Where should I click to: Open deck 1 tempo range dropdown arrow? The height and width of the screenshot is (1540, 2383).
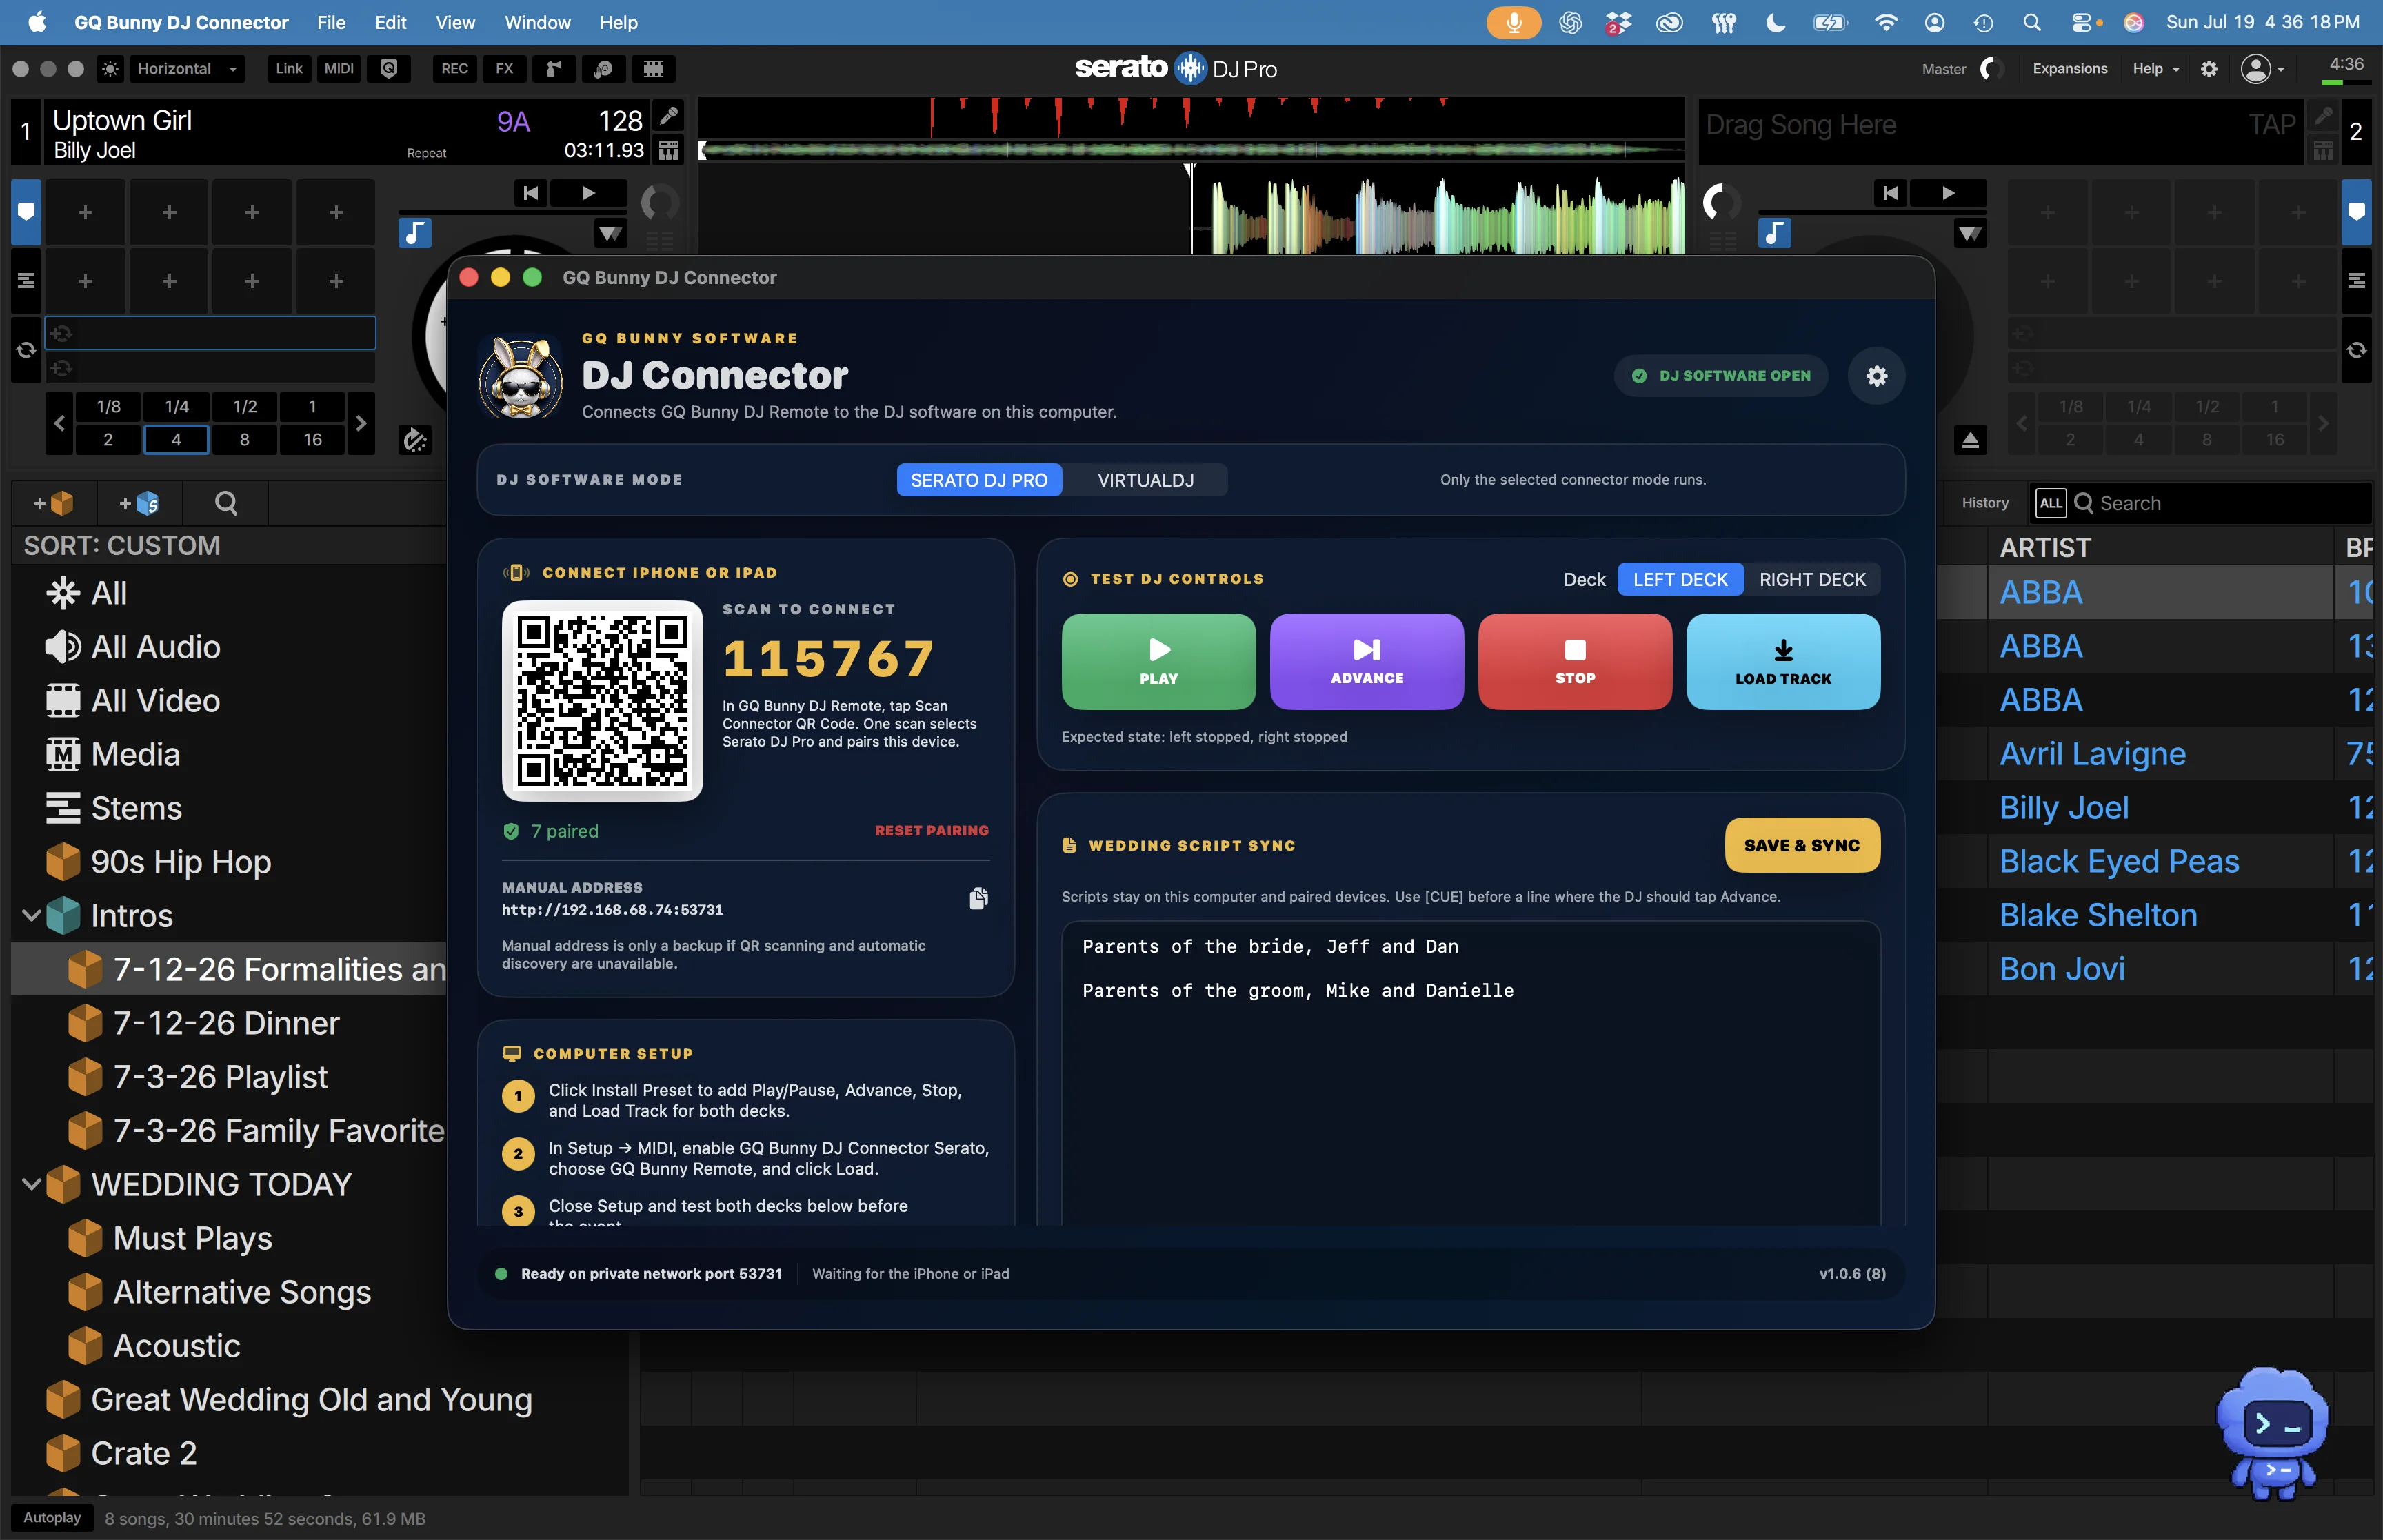coord(610,234)
